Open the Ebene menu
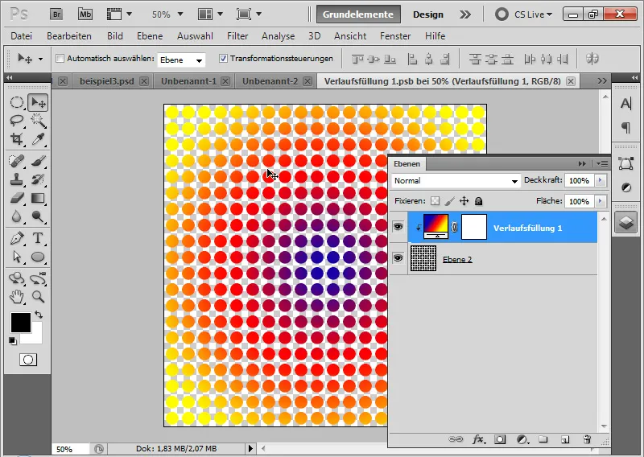The image size is (644, 457). click(x=150, y=36)
